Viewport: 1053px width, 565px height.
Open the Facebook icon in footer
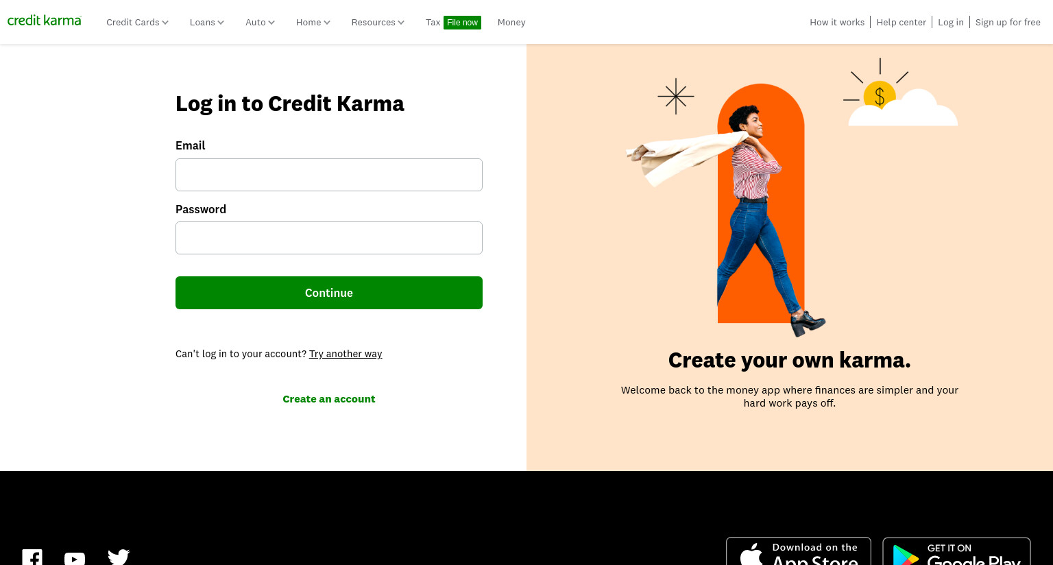point(32,557)
